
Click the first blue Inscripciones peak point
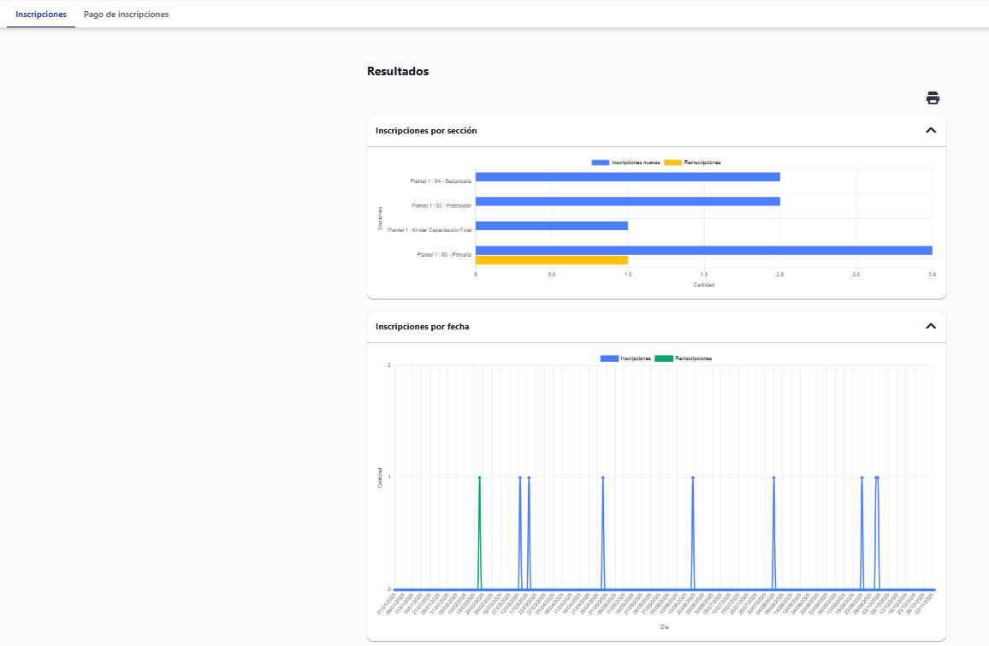(x=519, y=477)
